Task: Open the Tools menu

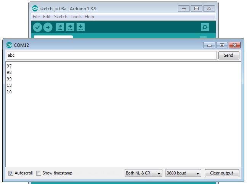Action: 76,17
